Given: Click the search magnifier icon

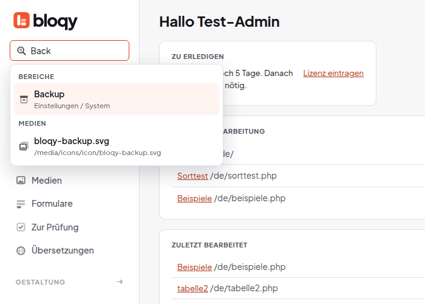Looking at the screenshot, I should pos(21,50).
